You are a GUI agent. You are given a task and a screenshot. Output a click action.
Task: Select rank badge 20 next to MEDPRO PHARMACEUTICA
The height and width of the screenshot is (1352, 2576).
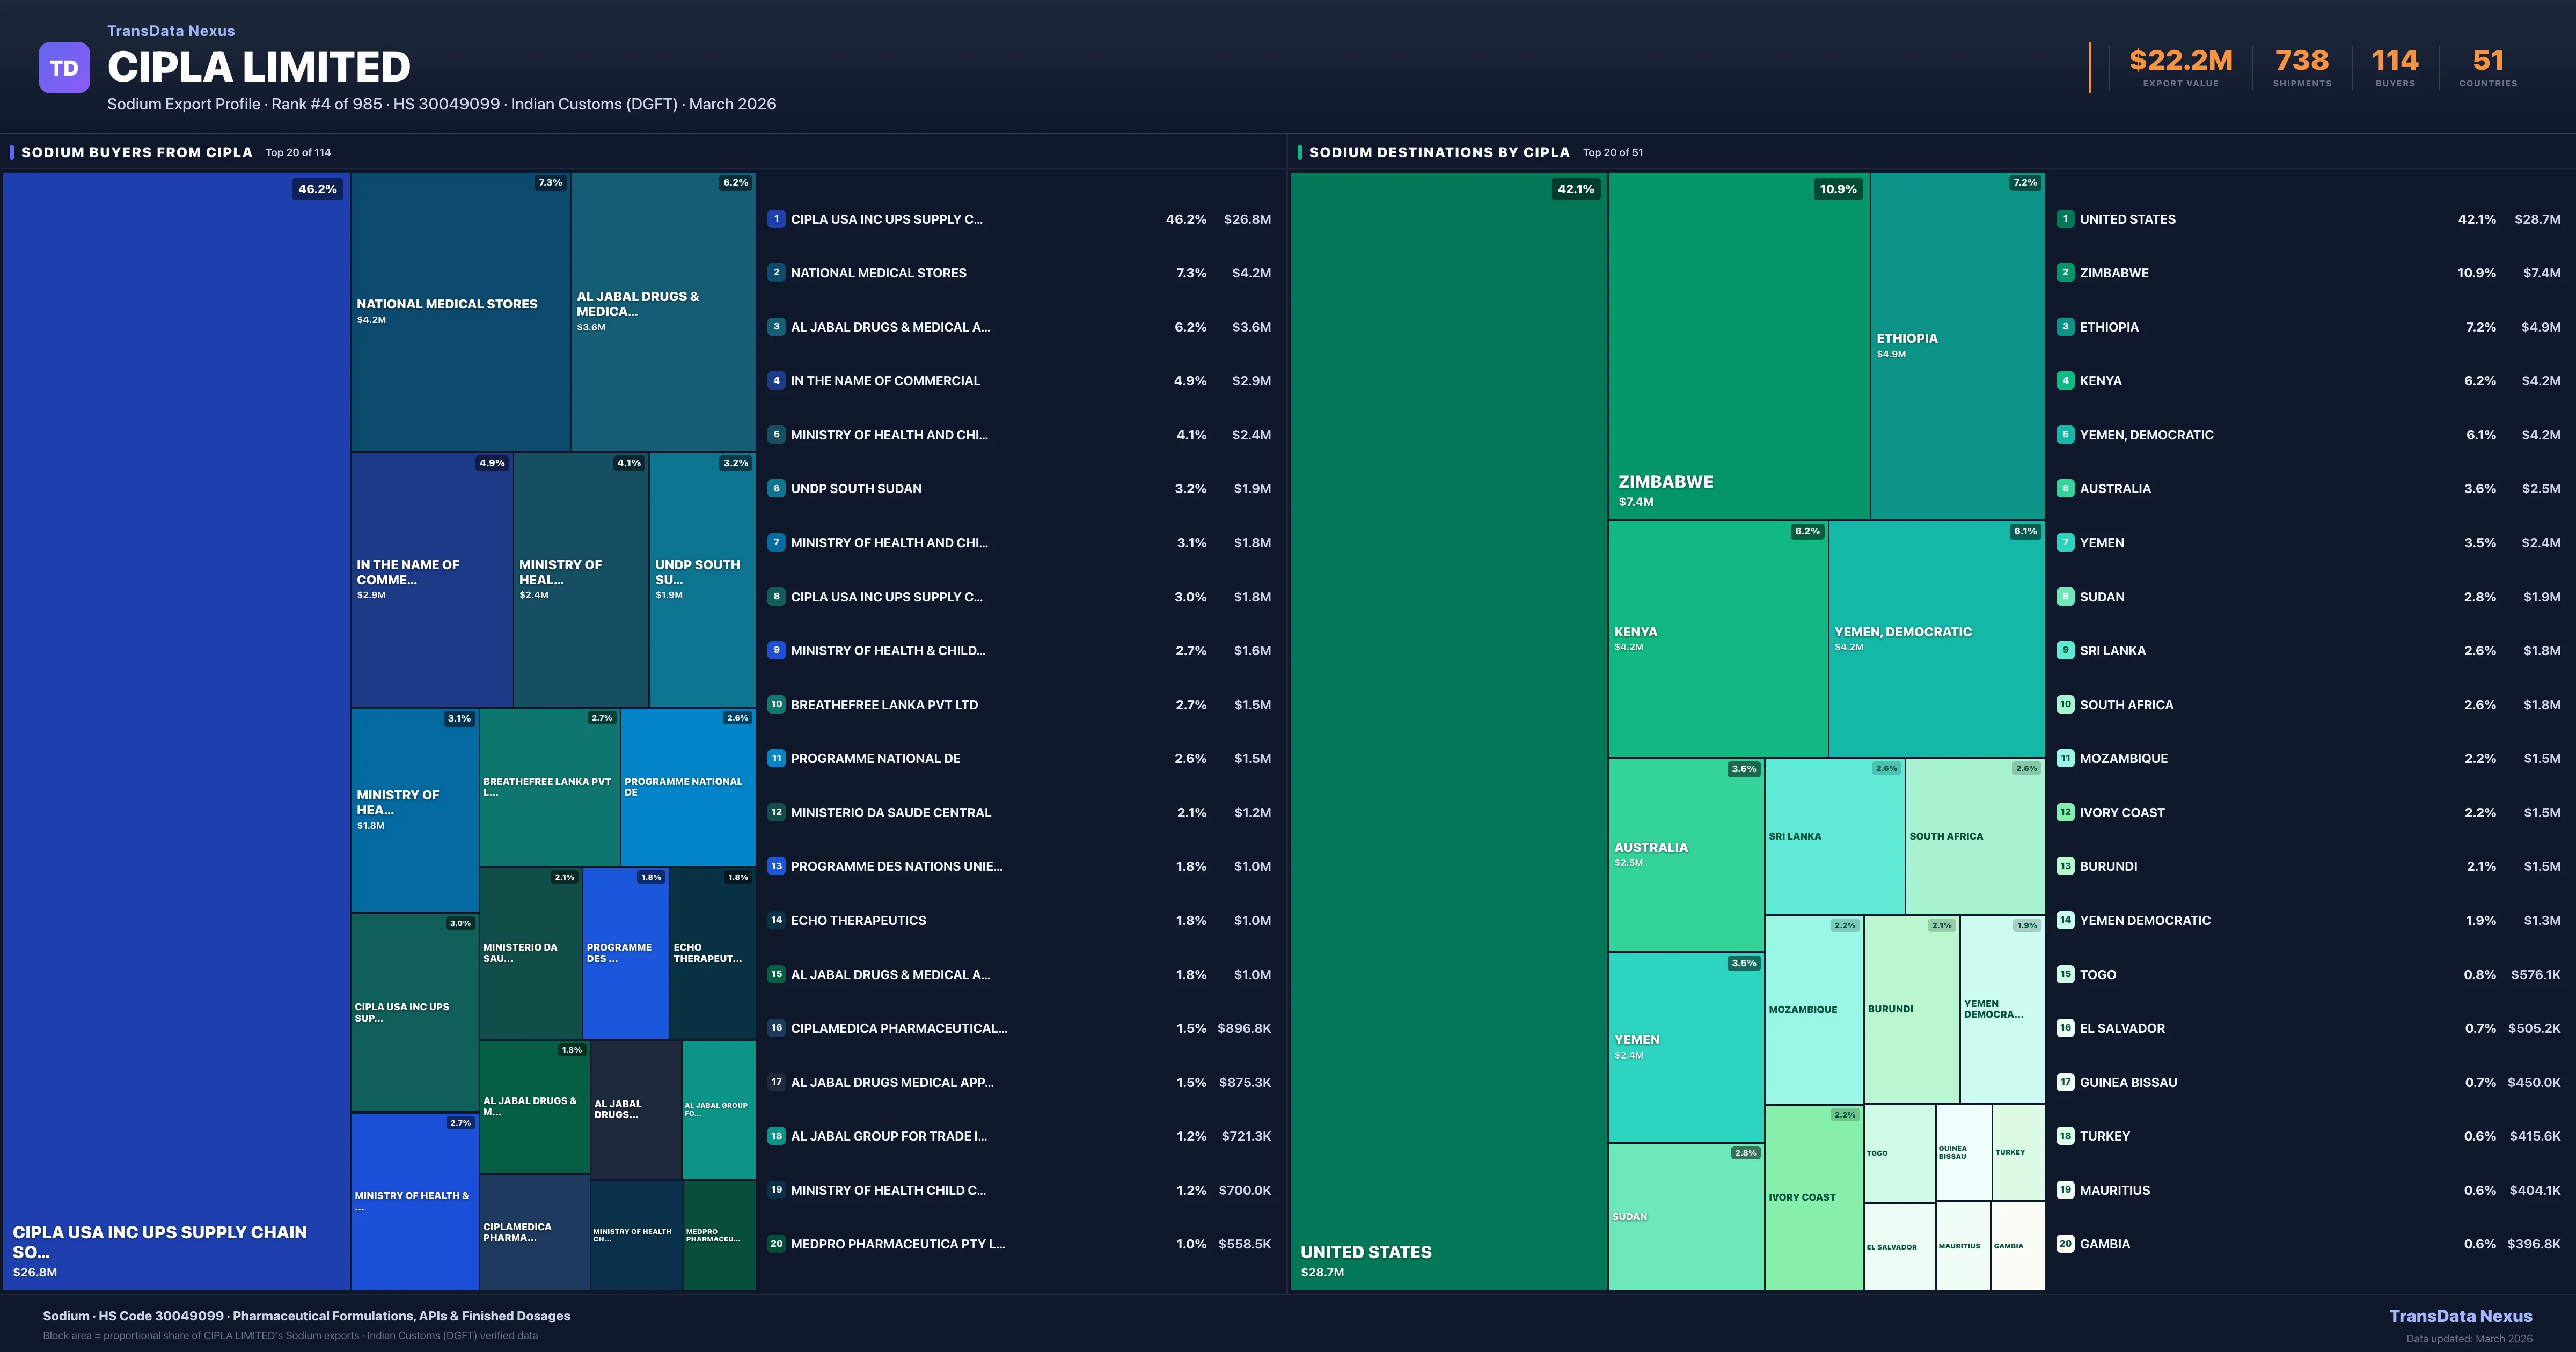pos(776,1243)
